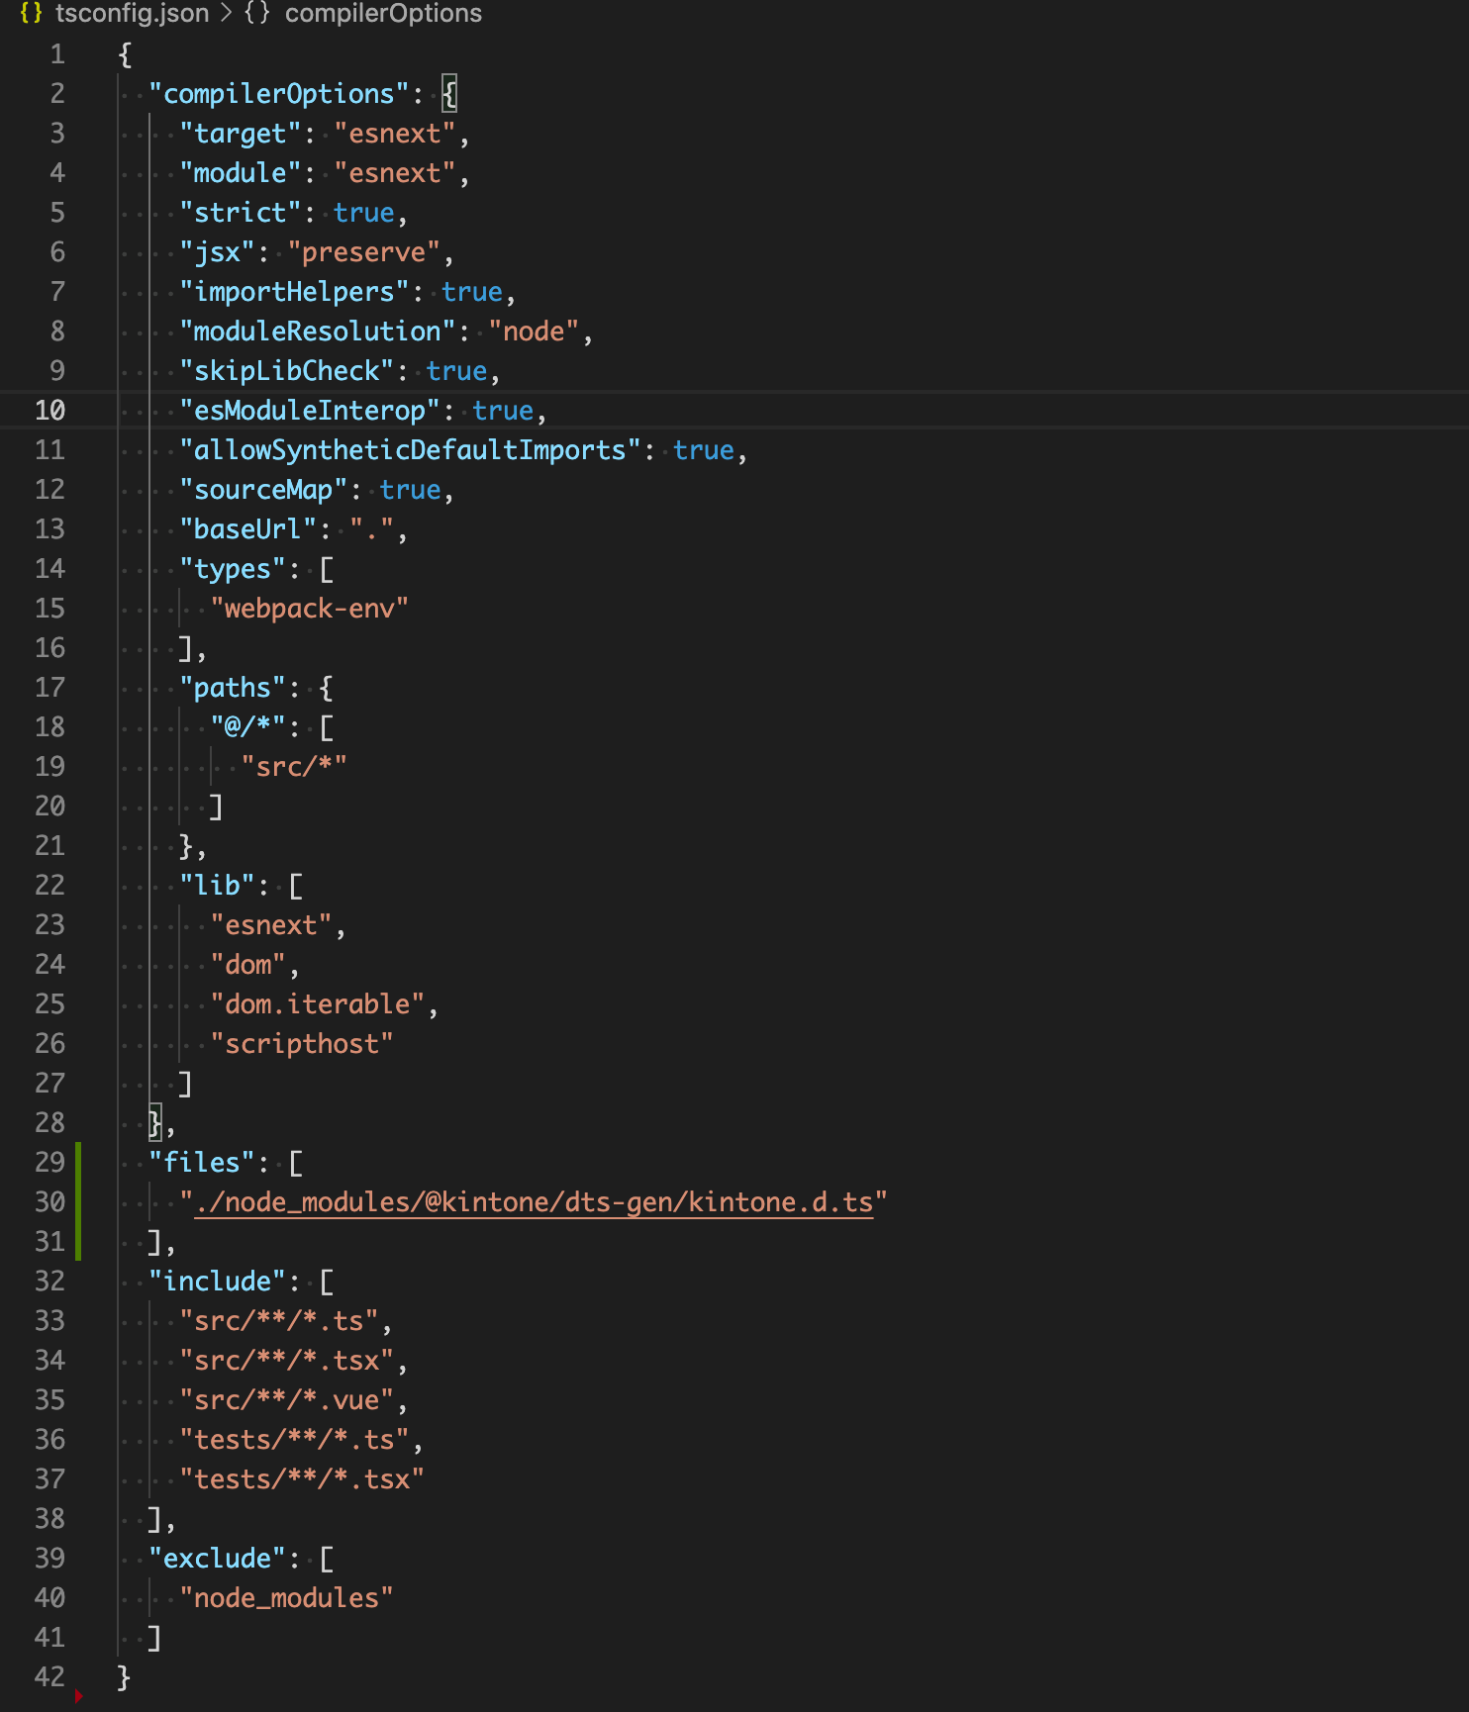
Task: Click the "allowSyntheticDefaultImports" key
Action: 410,450
